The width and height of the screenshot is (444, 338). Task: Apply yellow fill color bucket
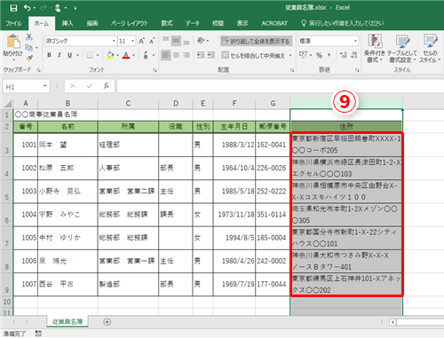point(110,55)
